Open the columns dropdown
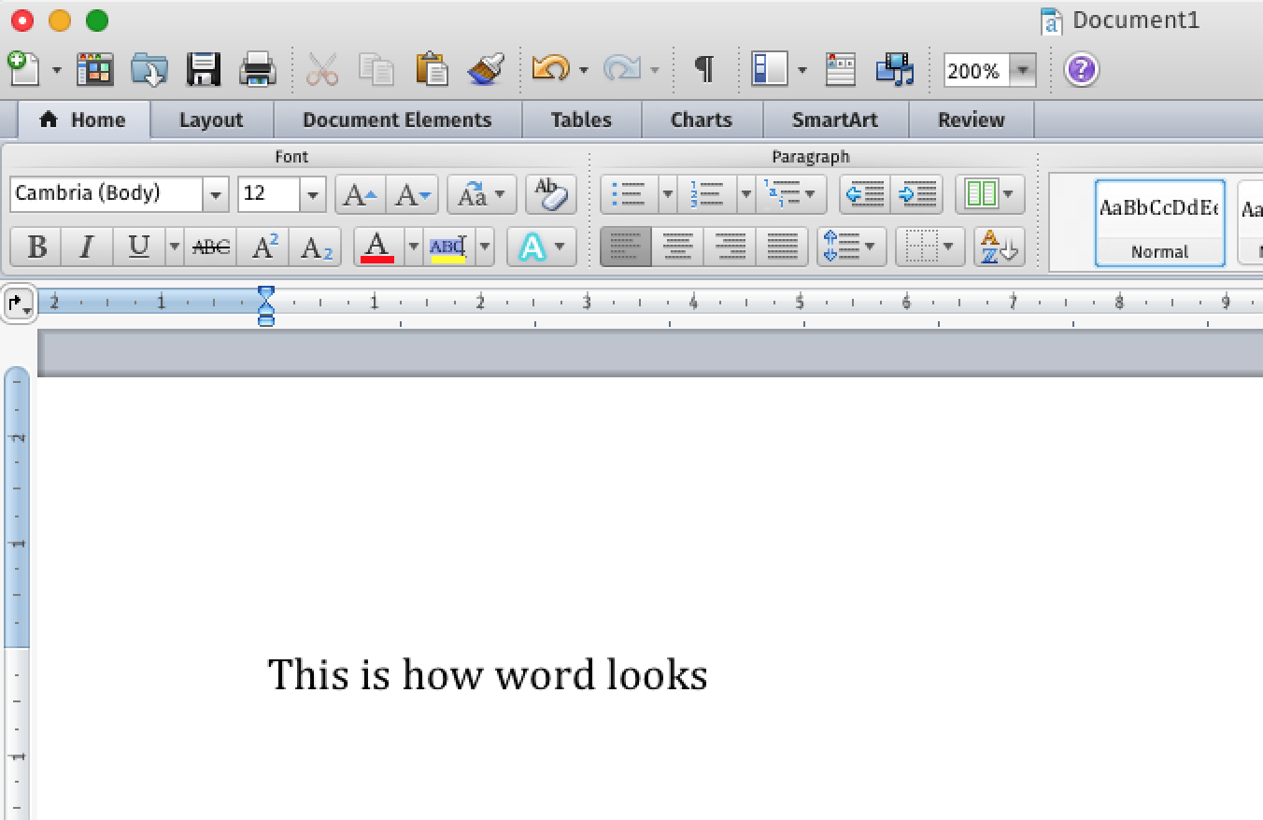Image resolution: width=1263 pixels, height=820 pixels. [x=989, y=194]
